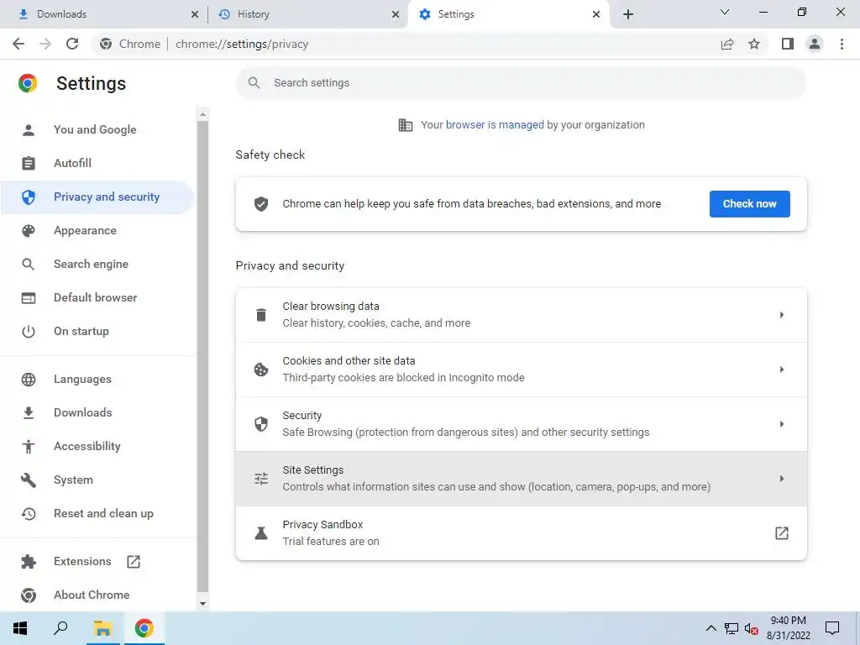
Task: Open Languages settings
Action: [x=97, y=379]
